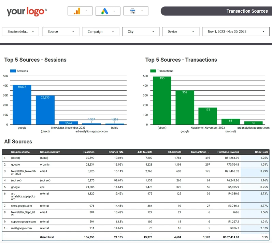This screenshot has height=243, width=272.
Task: Open the Nov 2023 date range picker
Action: pos(236,31)
